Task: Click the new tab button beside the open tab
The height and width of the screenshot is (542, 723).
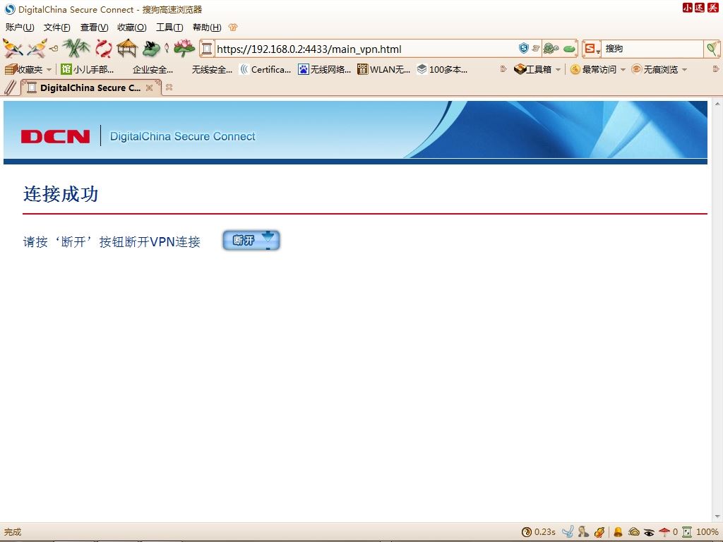Action: [169, 87]
